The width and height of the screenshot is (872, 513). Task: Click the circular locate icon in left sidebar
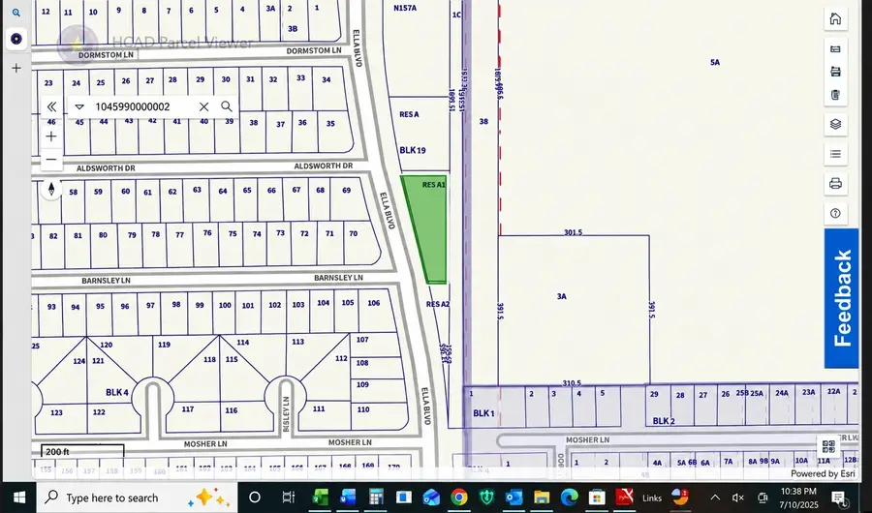16,39
